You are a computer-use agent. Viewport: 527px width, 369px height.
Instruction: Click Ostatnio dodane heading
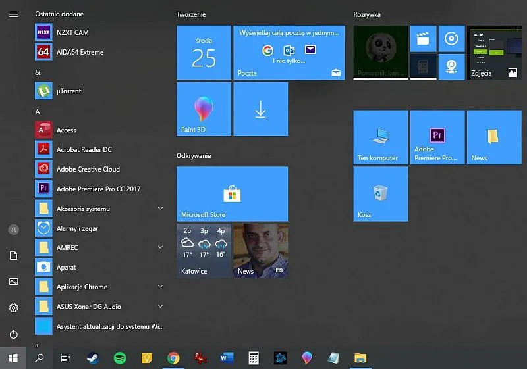point(59,14)
